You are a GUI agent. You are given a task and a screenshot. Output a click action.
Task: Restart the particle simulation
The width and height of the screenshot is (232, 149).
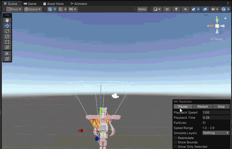coord(202,107)
